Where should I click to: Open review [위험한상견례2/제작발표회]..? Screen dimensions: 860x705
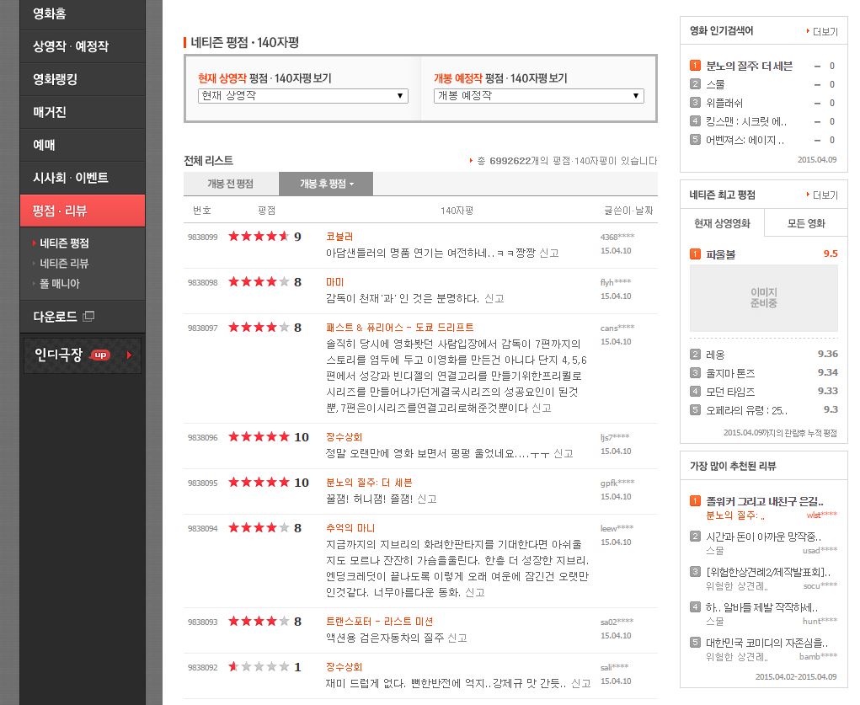pyautogui.click(x=768, y=572)
